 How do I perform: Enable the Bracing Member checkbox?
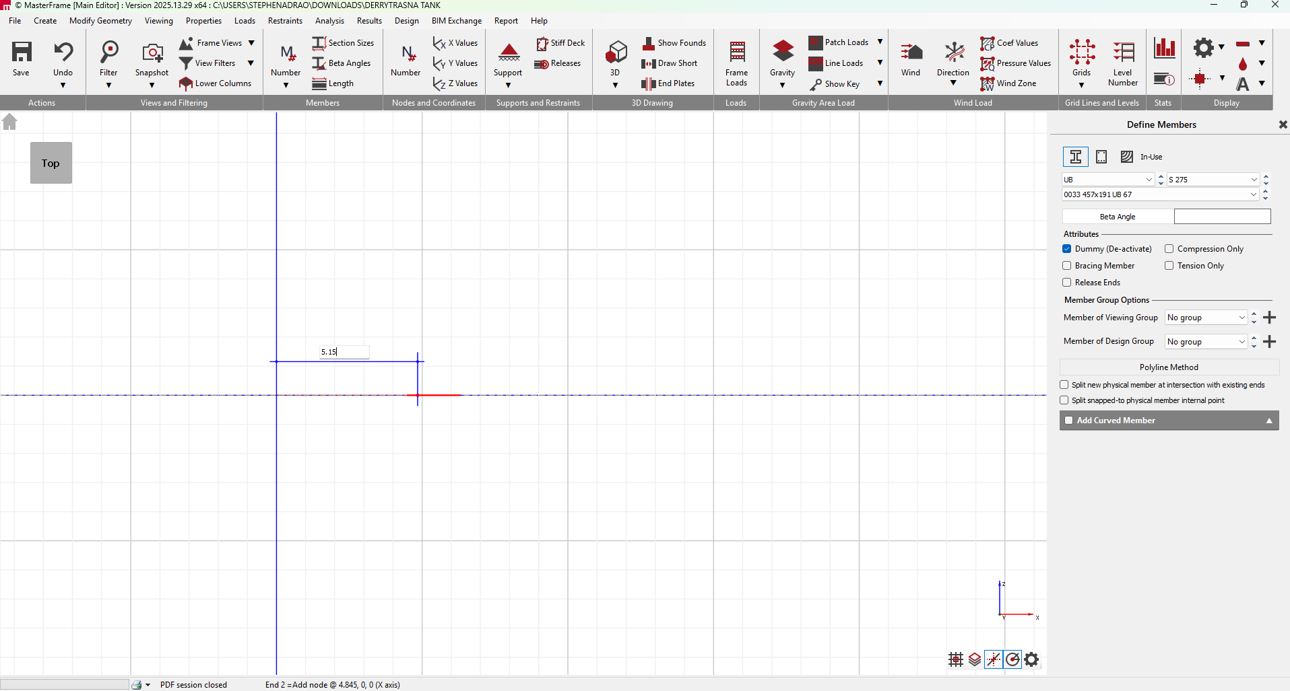[1067, 266]
